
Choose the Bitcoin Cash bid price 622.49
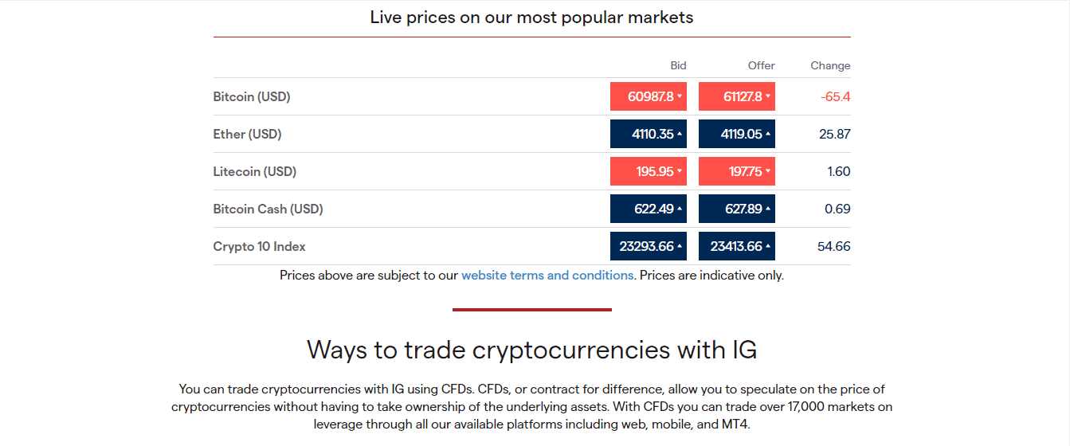pos(649,209)
